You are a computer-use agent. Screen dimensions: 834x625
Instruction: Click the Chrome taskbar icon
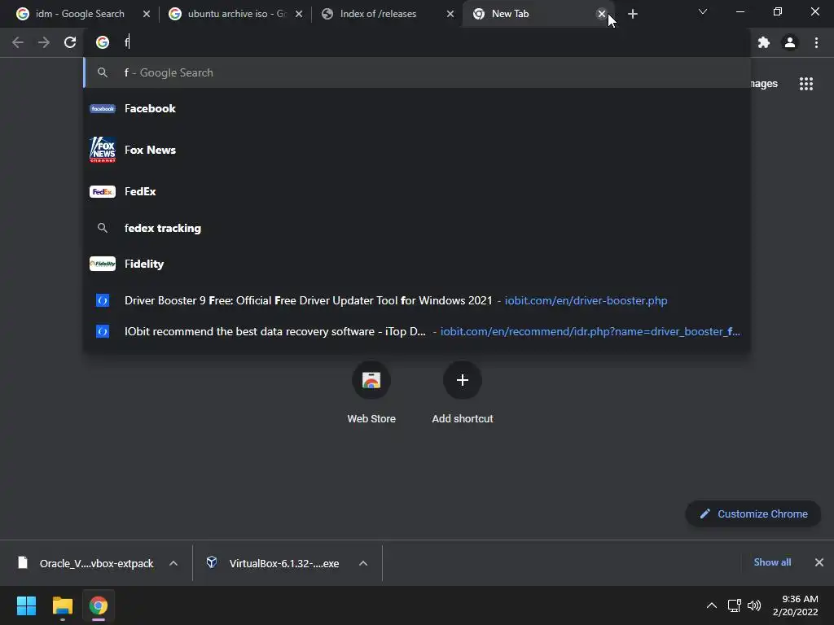tap(98, 605)
